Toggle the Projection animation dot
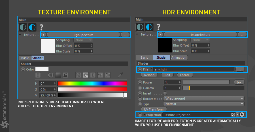Screen dimensions: 255x132 140,115
